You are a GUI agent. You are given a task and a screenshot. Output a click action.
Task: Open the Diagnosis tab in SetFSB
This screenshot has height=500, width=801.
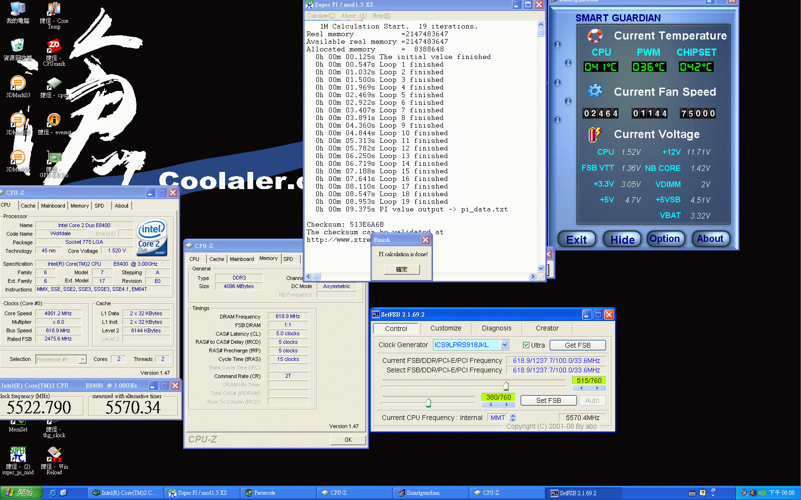(x=496, y=328)
